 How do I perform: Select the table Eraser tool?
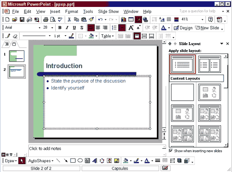pyautogui.click(x=15, y=36)
